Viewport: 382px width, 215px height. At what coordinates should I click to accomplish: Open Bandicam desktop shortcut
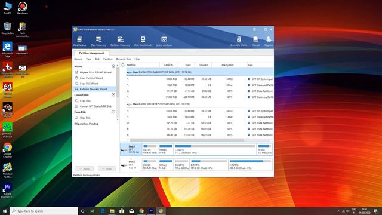(23, 8)
